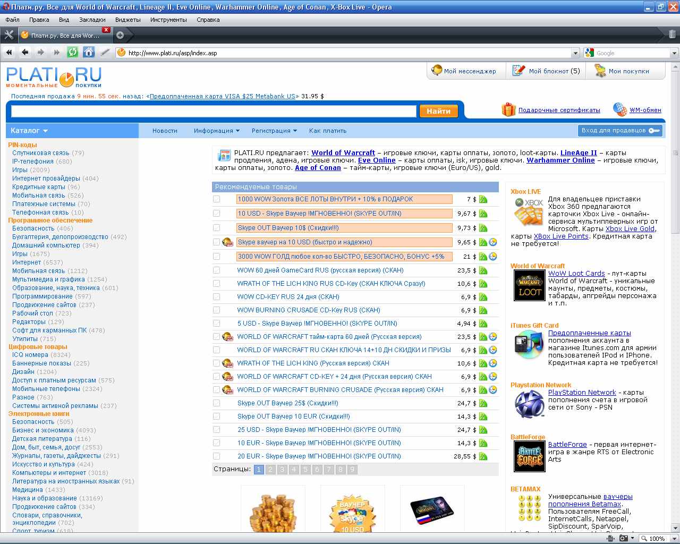Select checkbox for 5 USD Skype Ваучер
Image resolution: width=680 pixels, height=544 pixels.
216,324
